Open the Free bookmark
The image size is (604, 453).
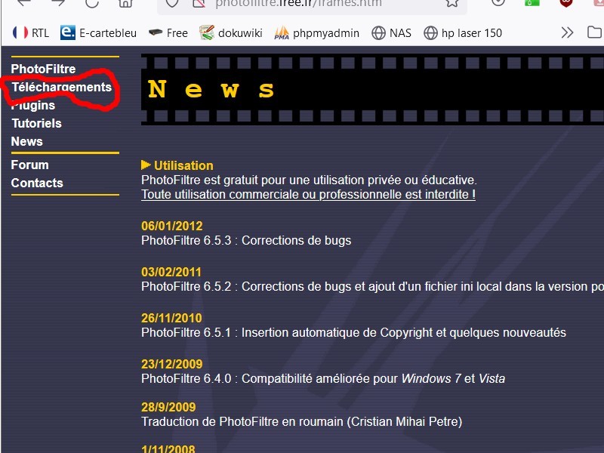(x=168, y=32)
